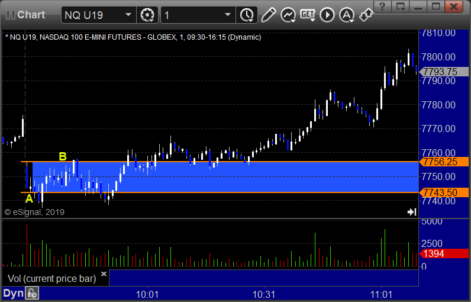This screenshot has height=302, width=471.
Task: Toggle the time lock icon beside Dyn
Action: (32, 293)
